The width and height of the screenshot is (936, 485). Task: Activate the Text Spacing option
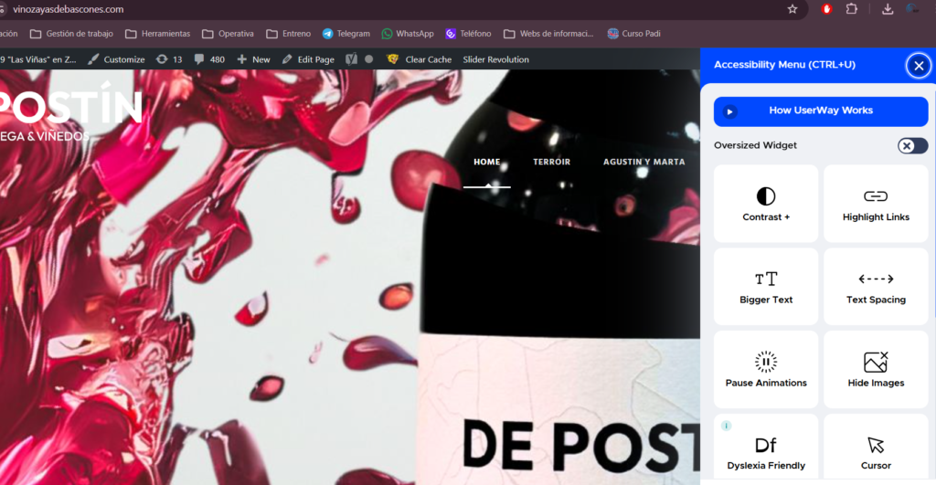pyautogui.click(x=875, y=286)
